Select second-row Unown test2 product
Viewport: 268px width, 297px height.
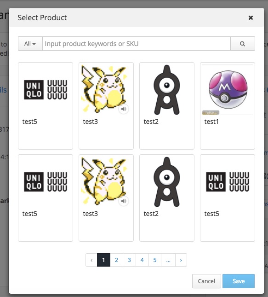(166, 198)
